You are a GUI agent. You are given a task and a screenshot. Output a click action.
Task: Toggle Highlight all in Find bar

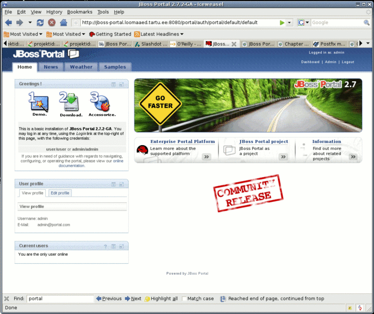click(x=161, y=298)
